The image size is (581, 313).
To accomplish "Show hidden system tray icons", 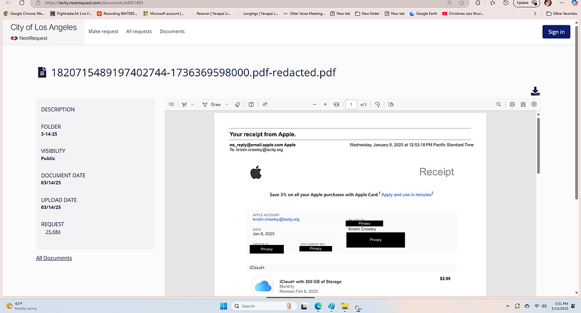I will [507, 306].
